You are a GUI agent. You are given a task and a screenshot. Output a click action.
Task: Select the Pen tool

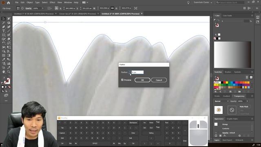pos(4,27)
